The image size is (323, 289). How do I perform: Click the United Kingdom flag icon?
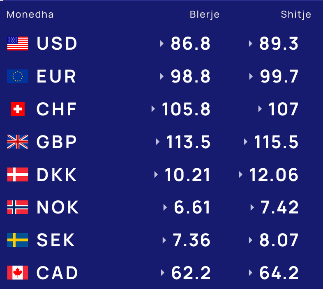[x=18, y=142]
